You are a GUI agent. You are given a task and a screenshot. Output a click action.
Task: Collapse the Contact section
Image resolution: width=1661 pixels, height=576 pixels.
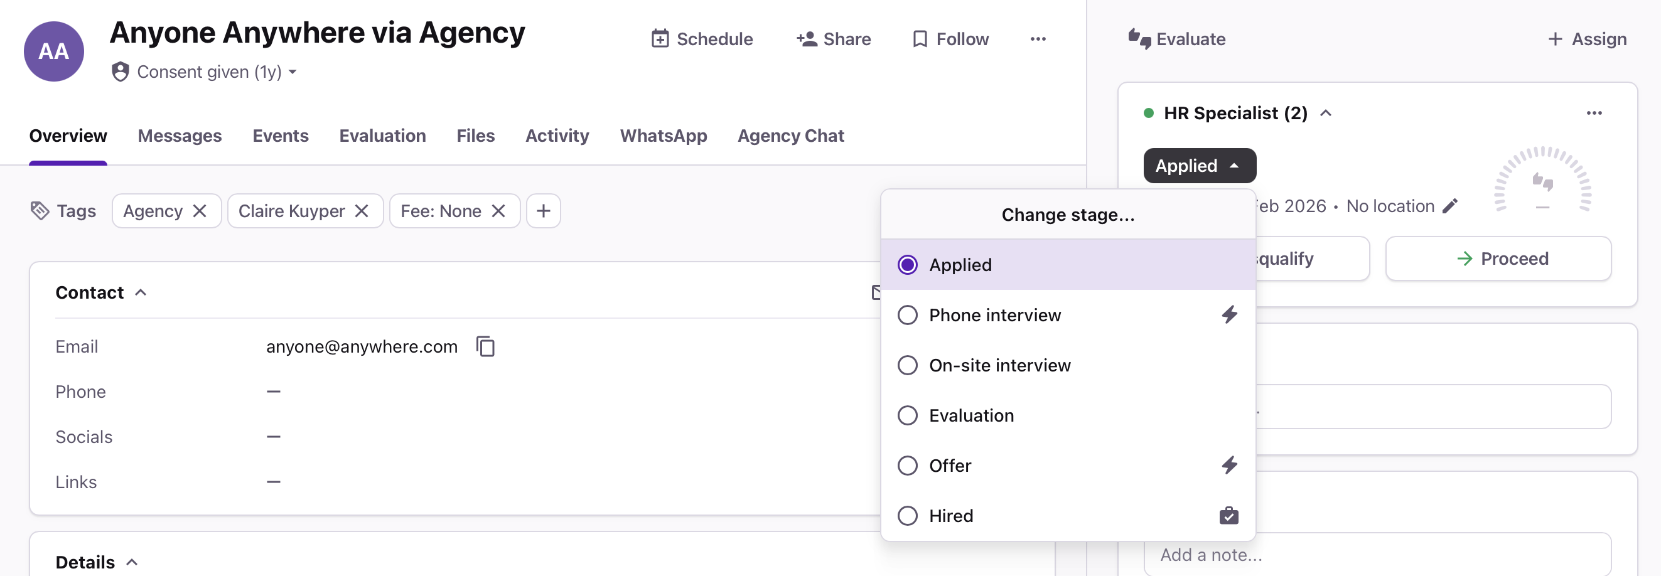click(x=141, y=293)
